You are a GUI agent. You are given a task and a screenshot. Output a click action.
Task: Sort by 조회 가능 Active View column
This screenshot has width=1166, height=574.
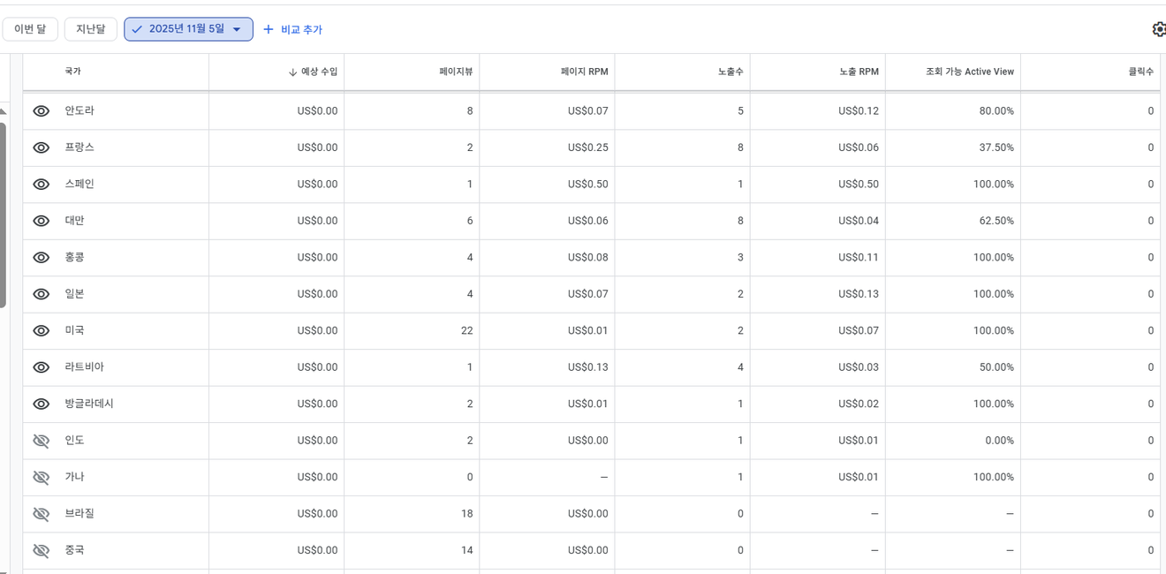coord(969,72)
